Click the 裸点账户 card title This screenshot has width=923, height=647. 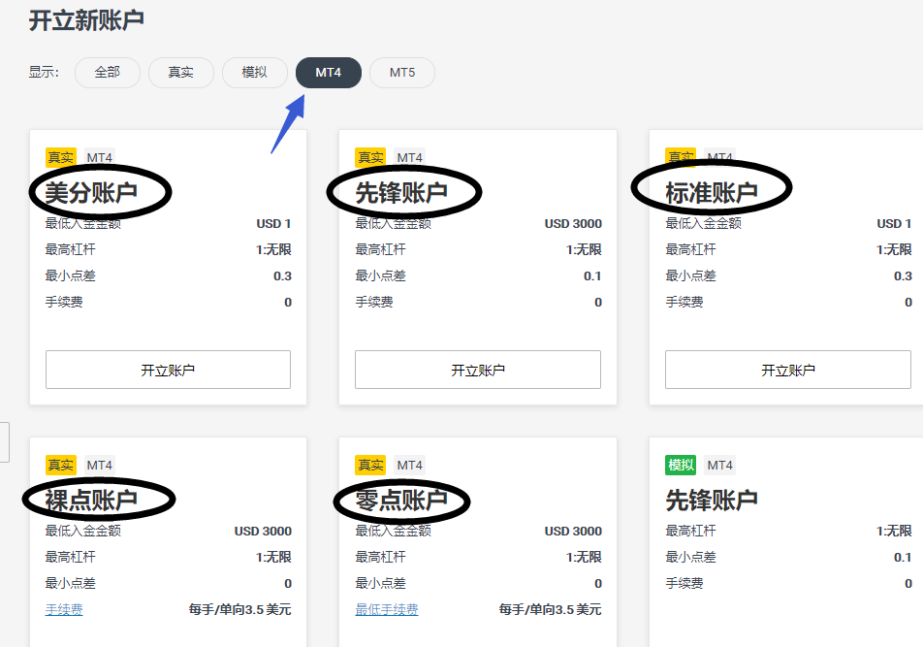[91, 501]
